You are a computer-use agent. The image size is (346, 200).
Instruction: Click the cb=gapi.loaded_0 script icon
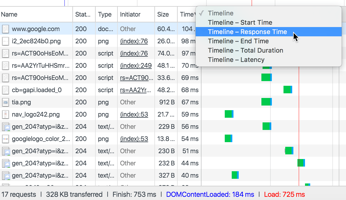click(x=6, y=90)
